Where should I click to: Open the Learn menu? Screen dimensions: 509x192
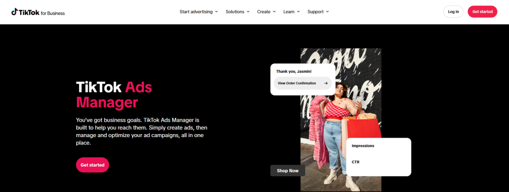tap(291, 12)
